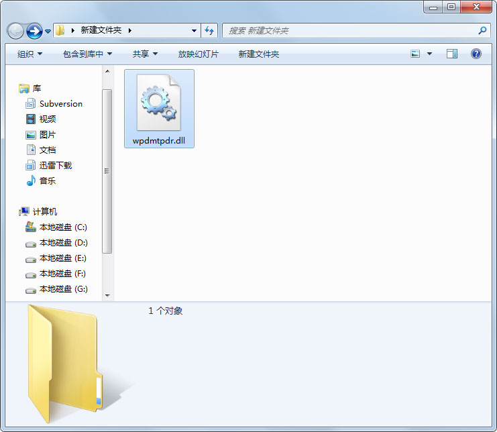Click the 图片 picture icon
Image resolution: width=497 pixels, height=432 pixels.
click(30, 135)
